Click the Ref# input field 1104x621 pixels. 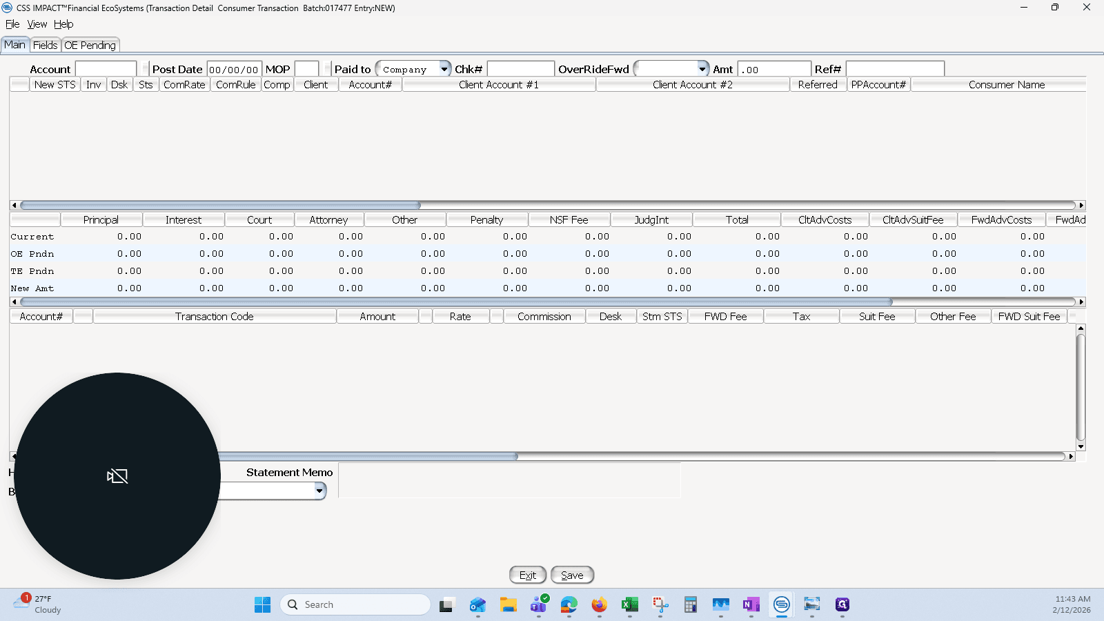[x=895, y=69]
